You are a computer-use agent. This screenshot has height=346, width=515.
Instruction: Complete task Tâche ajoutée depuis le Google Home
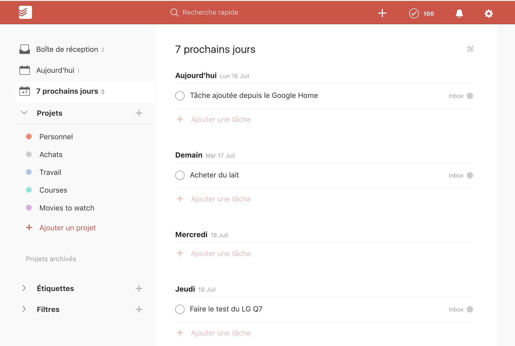pyautogui.click(x=180, y=96)
